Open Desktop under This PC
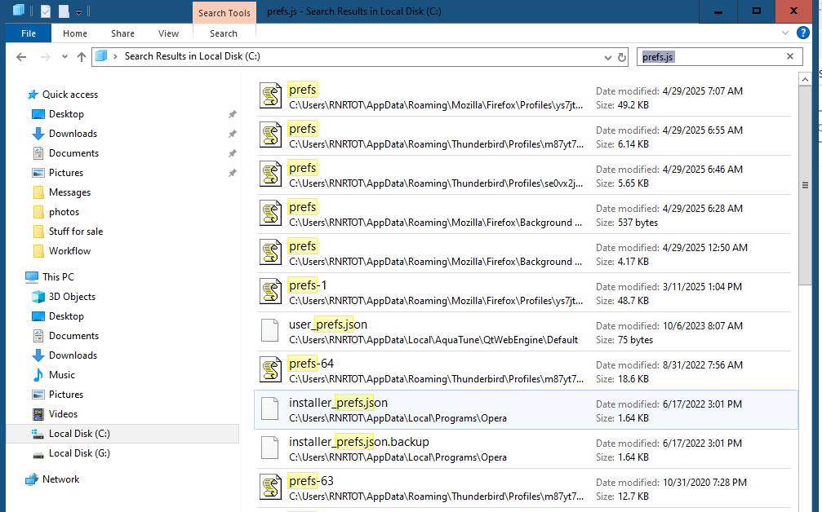Image resolution: width=822 pixels, height=512 pixels. click(66, 316)
